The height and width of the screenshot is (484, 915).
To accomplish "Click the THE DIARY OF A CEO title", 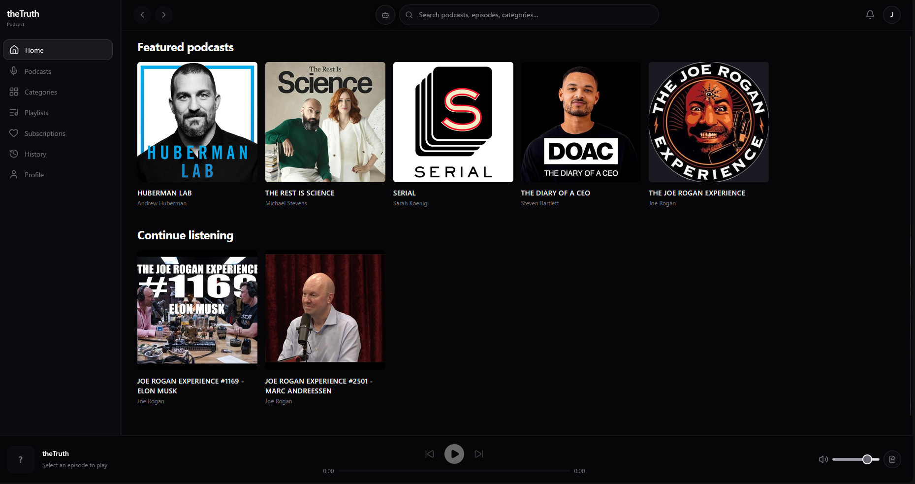I will pos(556,193).
